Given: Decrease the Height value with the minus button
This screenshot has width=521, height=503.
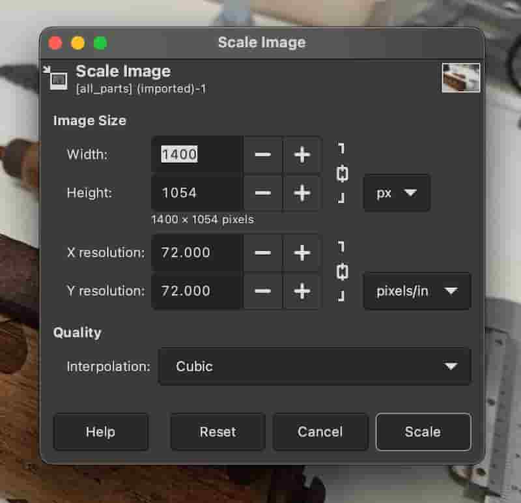Looking at the screenshot, I should (x=263, y=193).
